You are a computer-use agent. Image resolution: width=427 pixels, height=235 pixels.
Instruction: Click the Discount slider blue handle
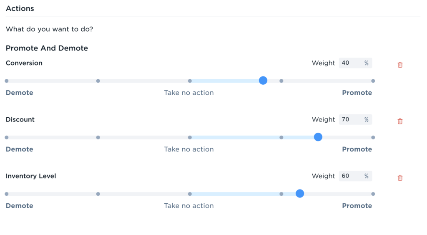(x=318, y=137)
